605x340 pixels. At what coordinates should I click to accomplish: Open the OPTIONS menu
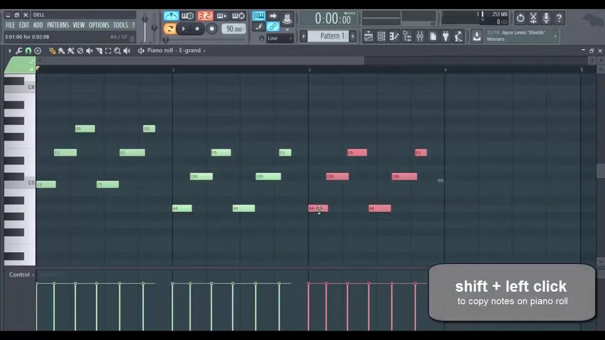tap(99, 25)
